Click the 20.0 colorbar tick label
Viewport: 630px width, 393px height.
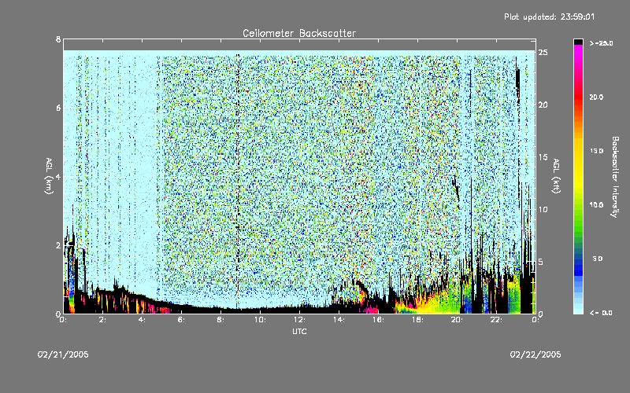[x=596, y=97]
